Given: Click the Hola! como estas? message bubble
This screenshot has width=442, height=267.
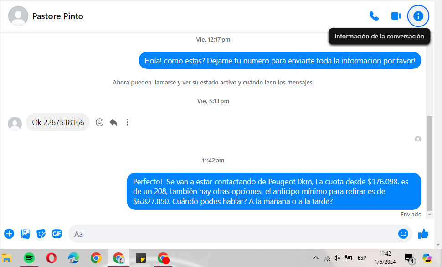Looking at the screenshot, I should point(280,60).
